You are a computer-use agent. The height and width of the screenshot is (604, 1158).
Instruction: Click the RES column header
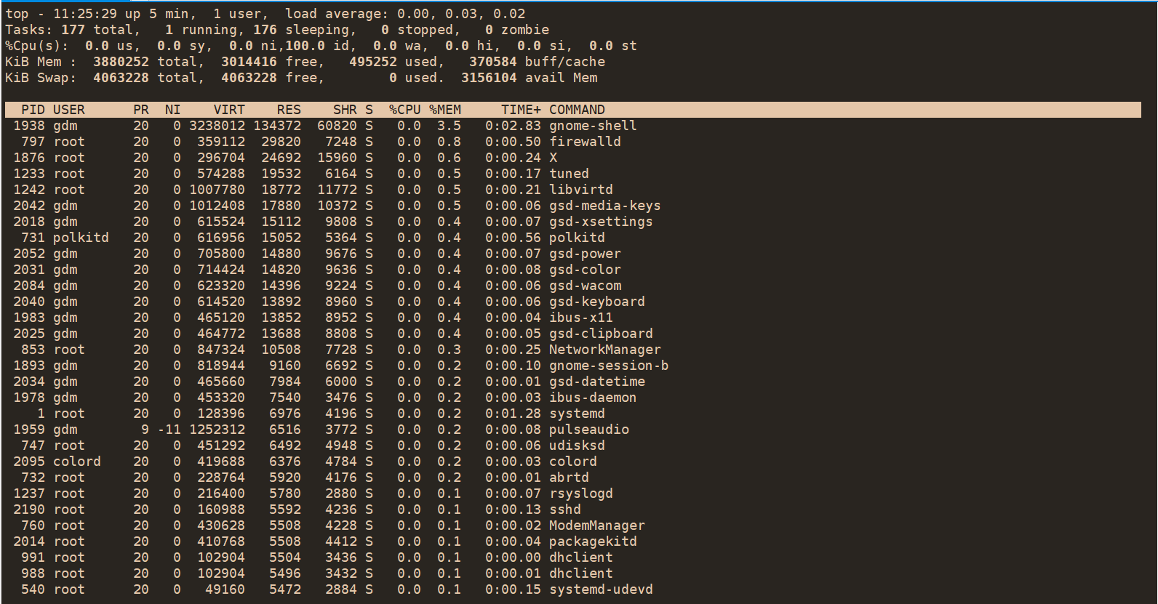[289, 110]
